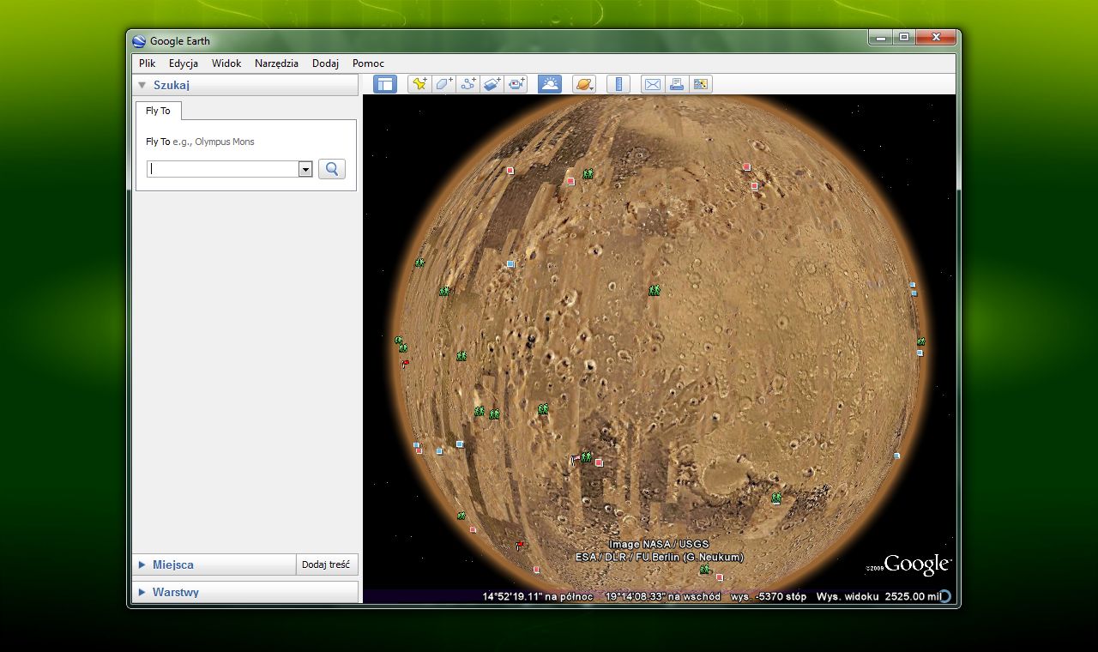Click the white flag marker on Mars

coord(574,461)
